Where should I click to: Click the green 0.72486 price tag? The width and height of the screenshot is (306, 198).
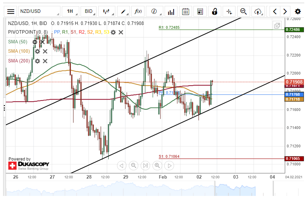coord(294,29)
